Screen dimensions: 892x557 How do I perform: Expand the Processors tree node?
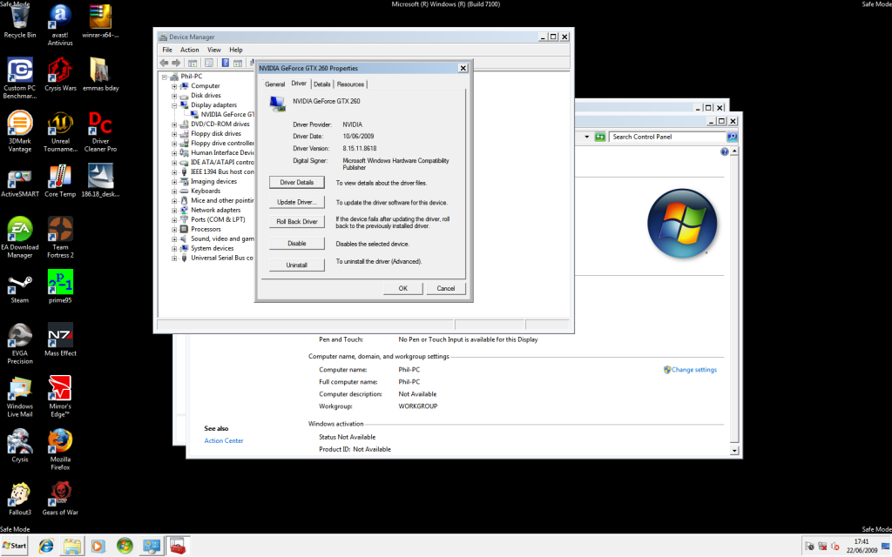point(173,229)
